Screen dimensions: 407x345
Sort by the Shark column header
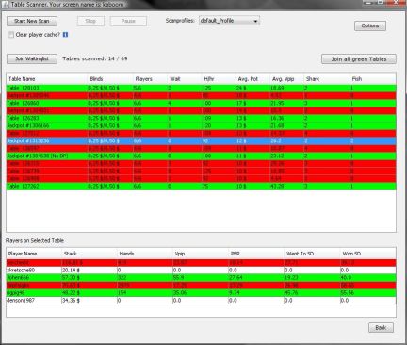326,79
